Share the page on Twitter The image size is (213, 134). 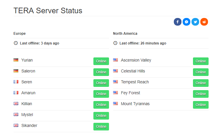click(195, 22)
